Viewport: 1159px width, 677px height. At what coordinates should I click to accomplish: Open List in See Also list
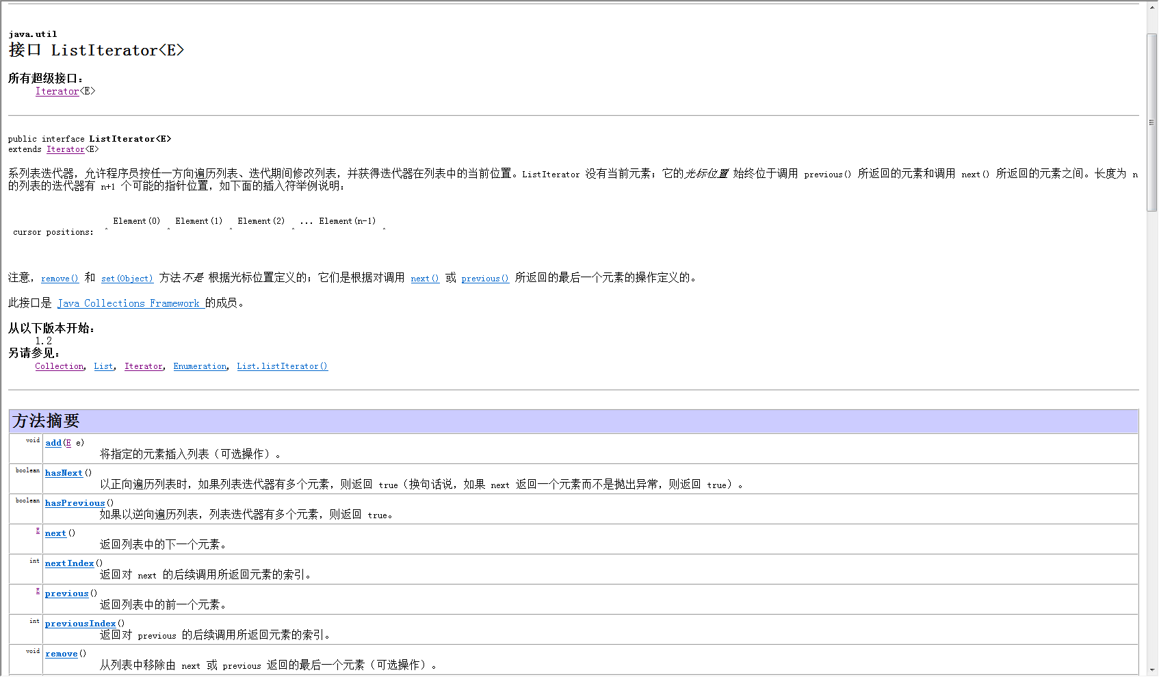(x=104, y=366)
